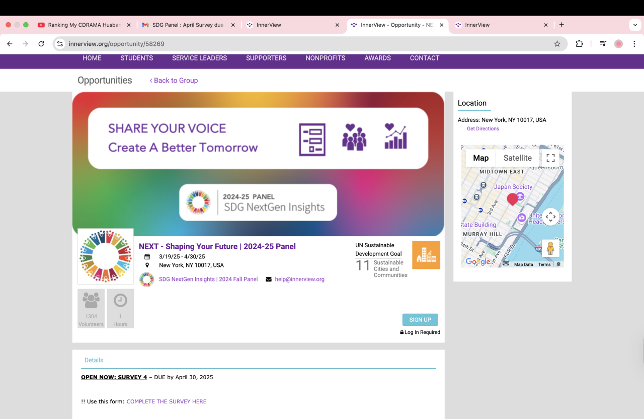The height and width of the screenshot is (419, 644).
Task: Open the COMPLETE THE SURVEY HERE link
Action: click(167, 401)
